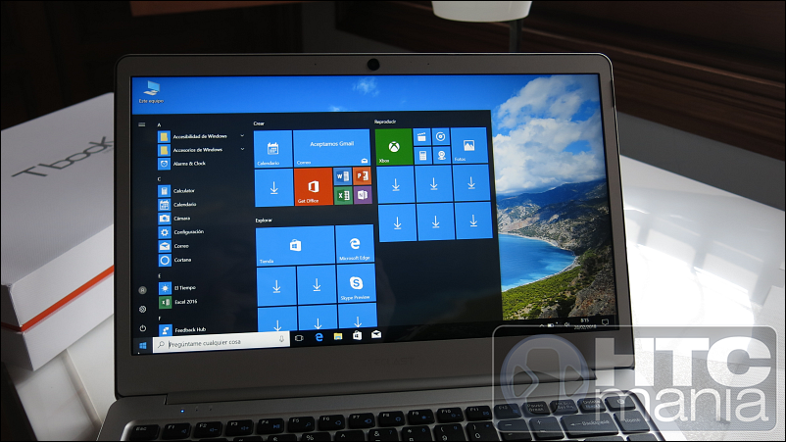Click the taskbar clock
This screenshot has width=786, height=442.
click(584, 322)
